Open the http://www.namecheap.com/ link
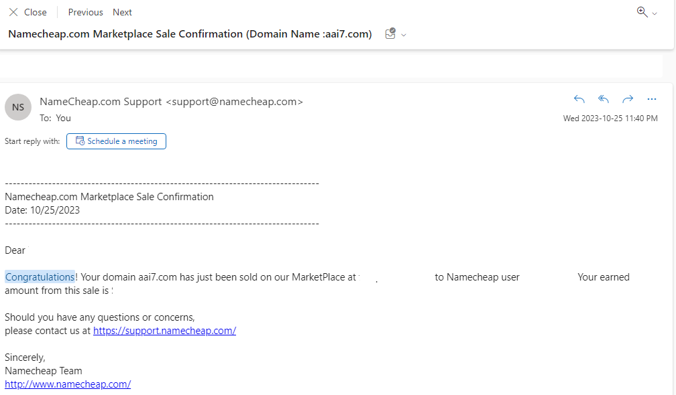The height and width of the screenshot is (395, 676). 68,384
